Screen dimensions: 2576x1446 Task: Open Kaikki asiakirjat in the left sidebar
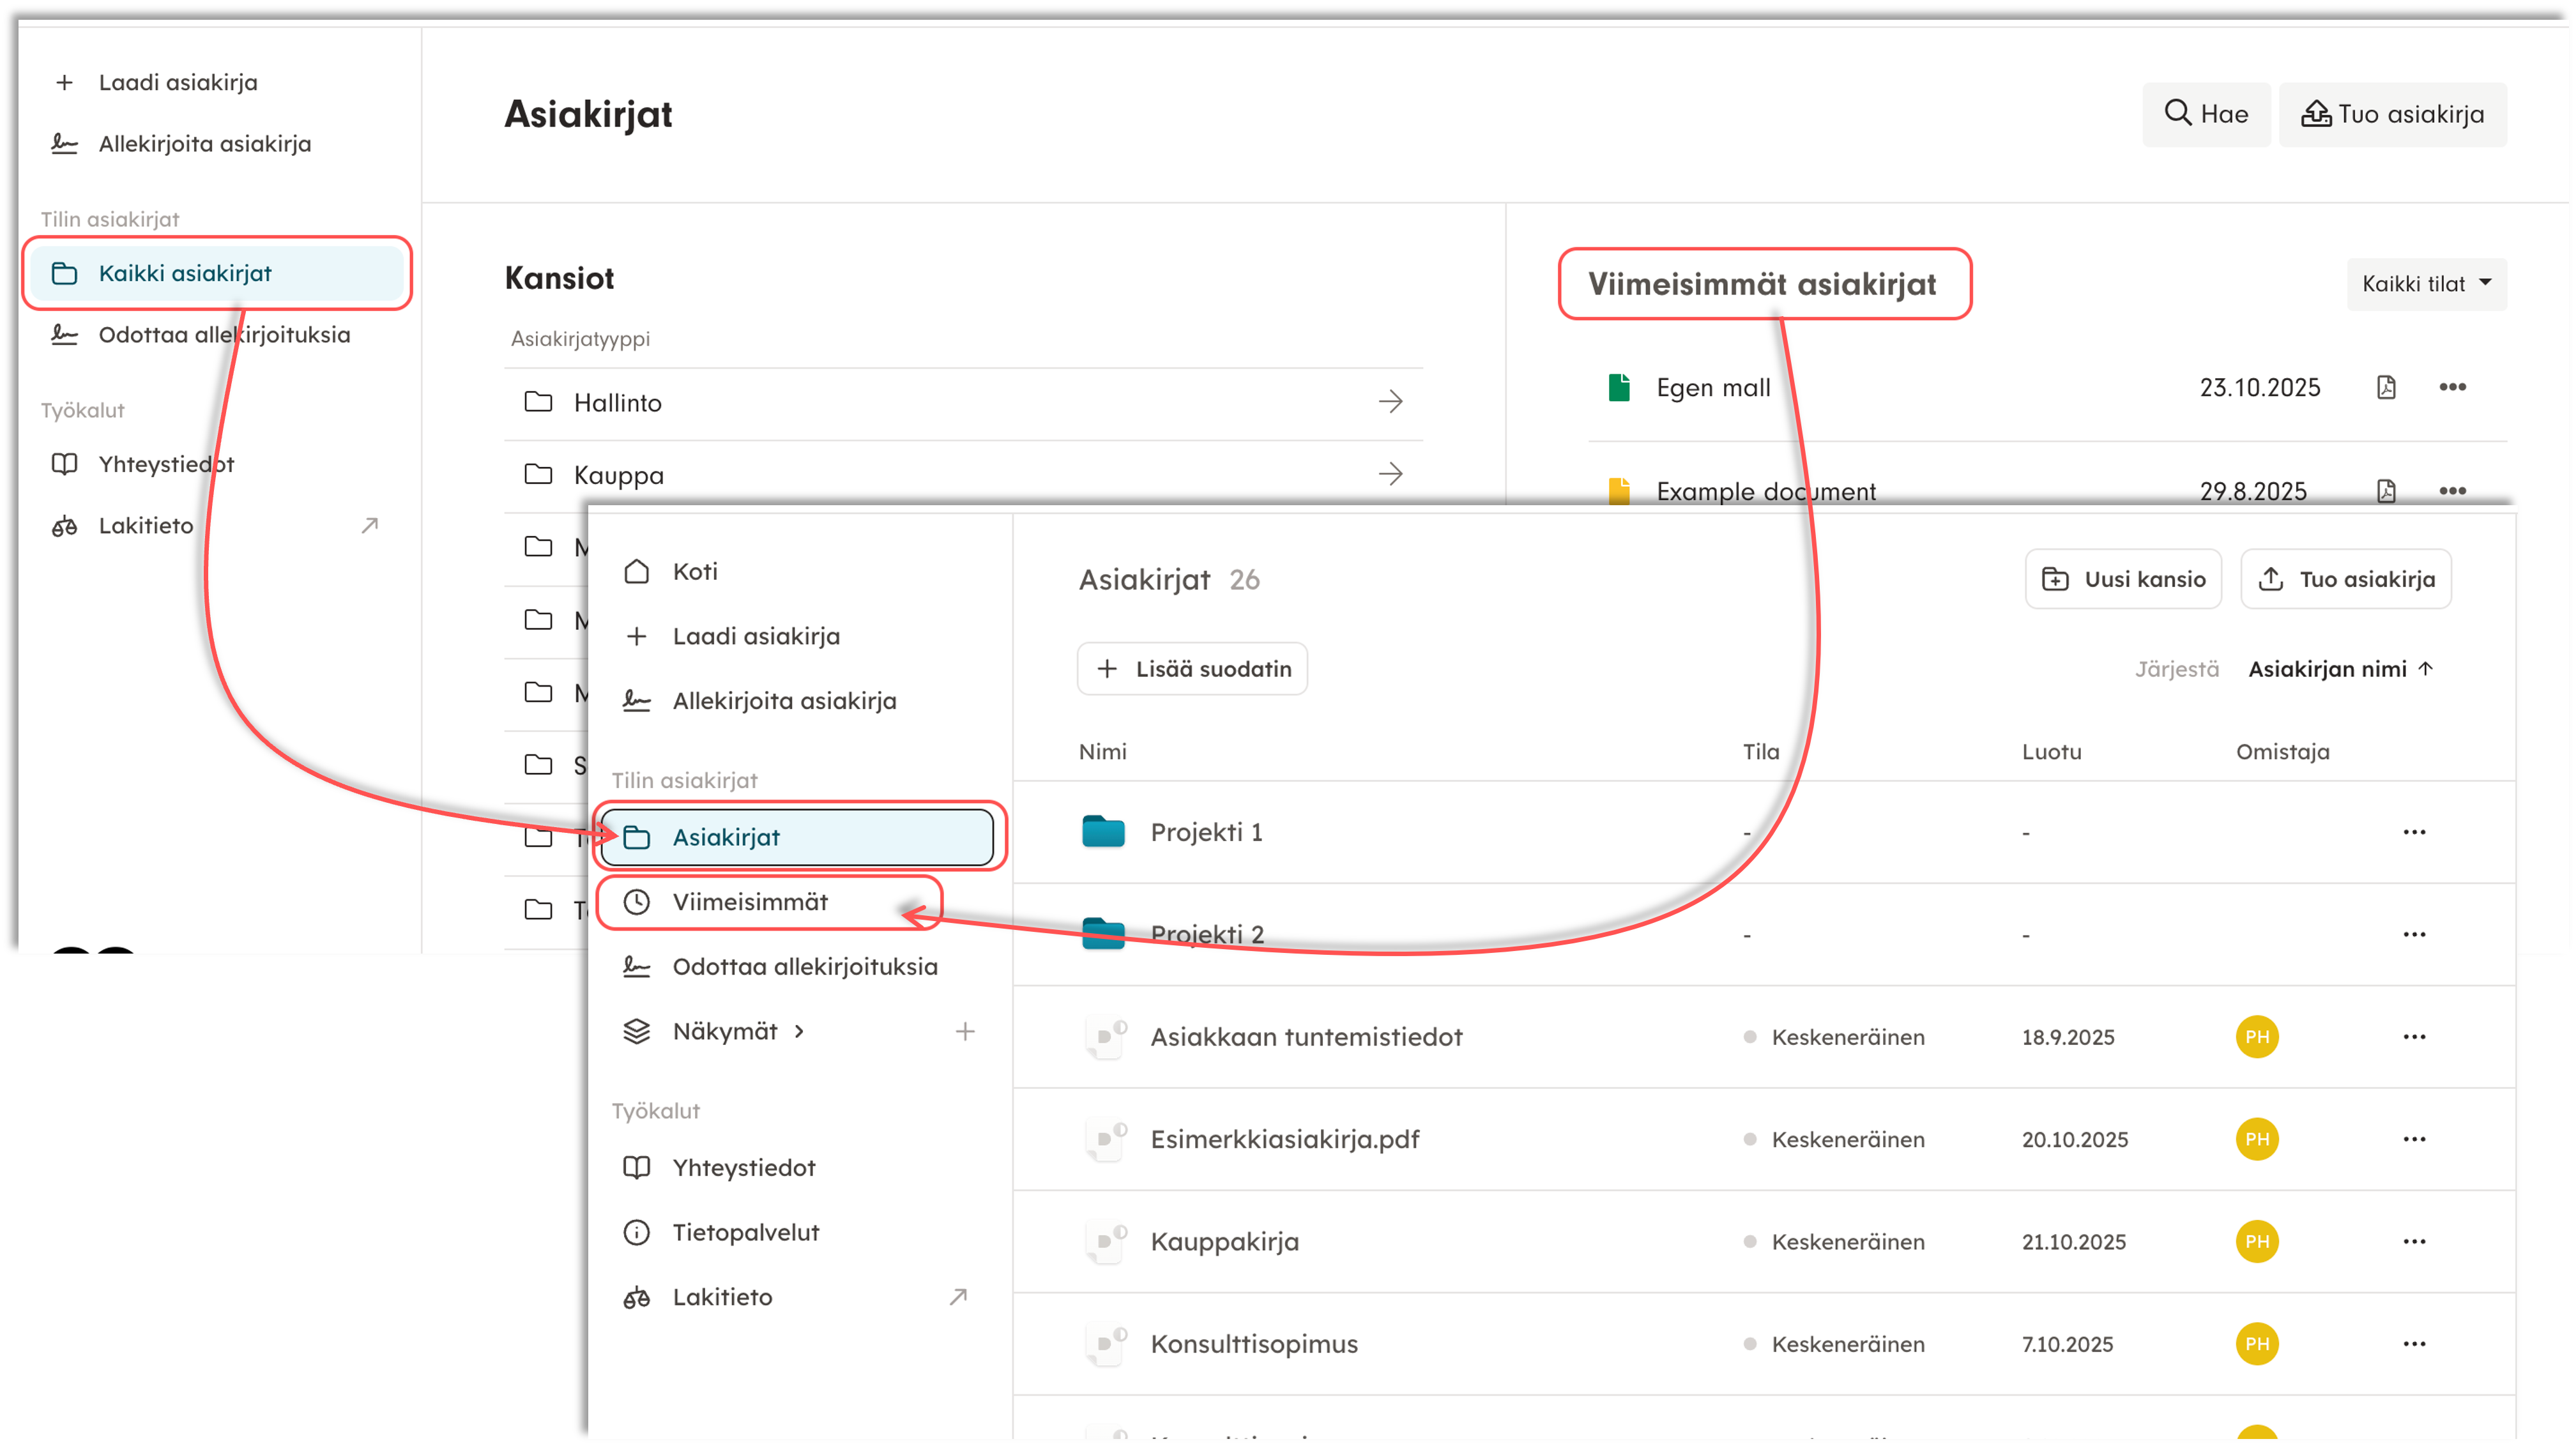tap(185, 273)
